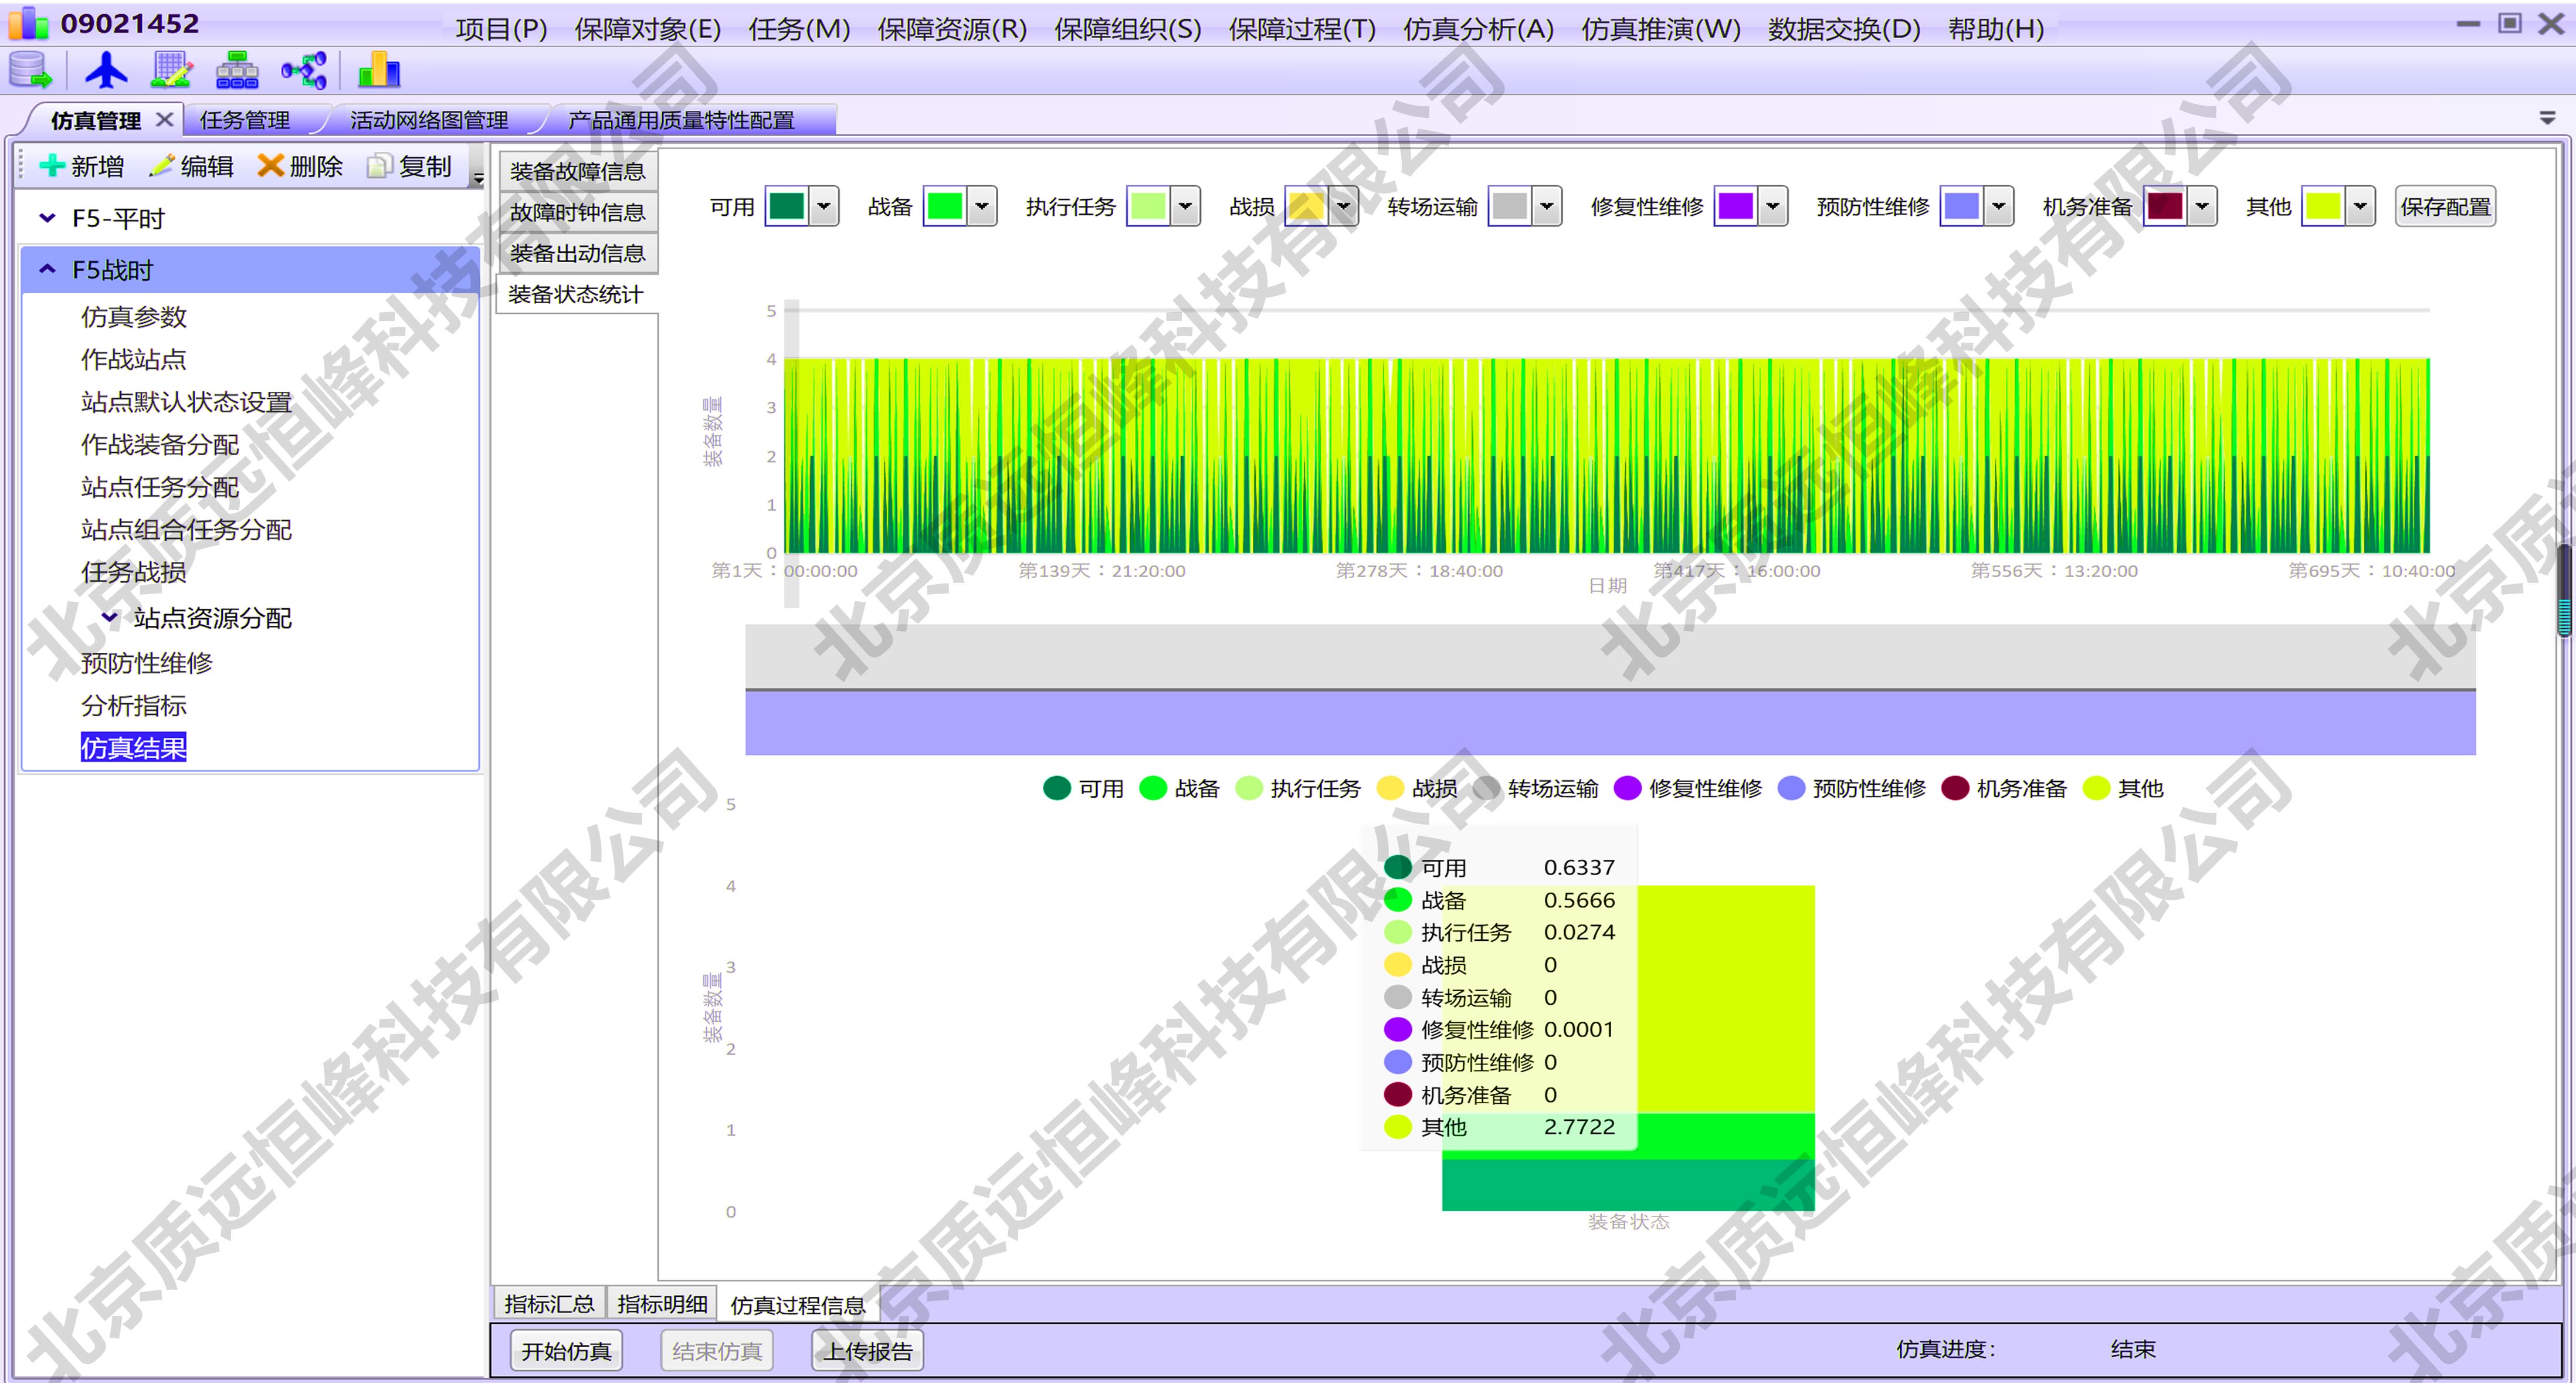
Task: Click the 修复性维修 purple color swatch
Action: [1736, 207]
